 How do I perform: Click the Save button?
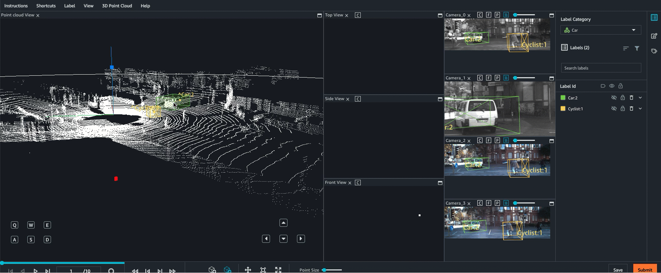[x=618, y=269]
